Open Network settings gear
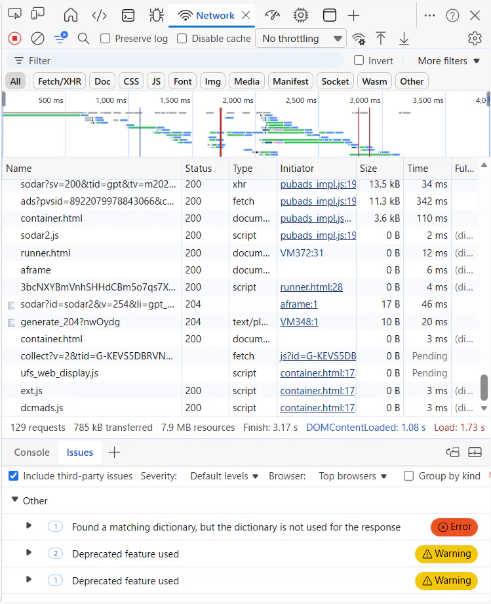491x604 pixels. (x=475, y=39)
